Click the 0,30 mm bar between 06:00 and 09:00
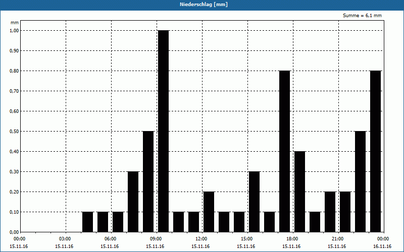Image resolution: width=404 pixels, height=252 pixels. 133,202
